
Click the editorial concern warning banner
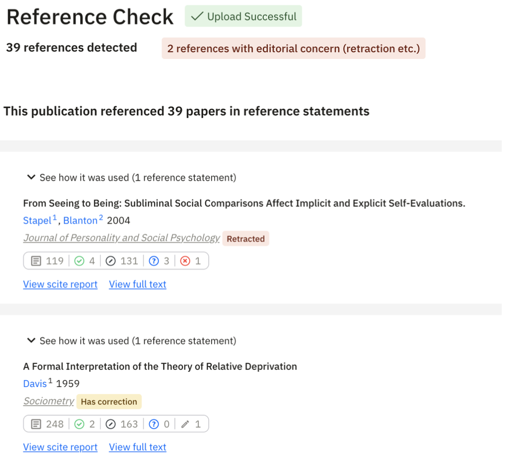[294, 48]
